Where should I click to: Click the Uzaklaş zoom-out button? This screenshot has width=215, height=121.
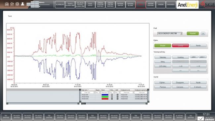pos(181,57)
